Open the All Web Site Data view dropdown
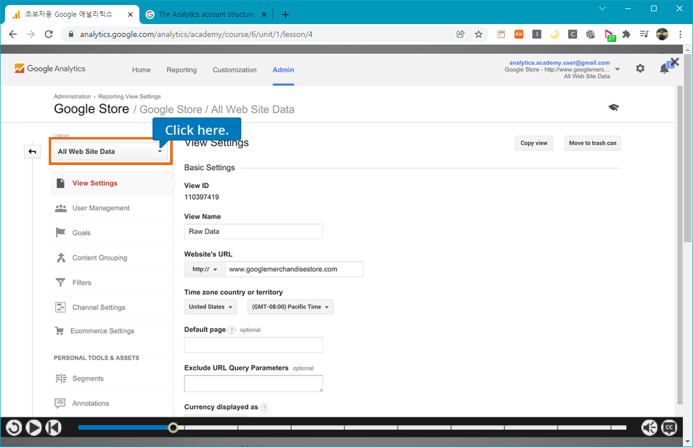The width and height of the screenshot is (693, 447). click(110, 152)
